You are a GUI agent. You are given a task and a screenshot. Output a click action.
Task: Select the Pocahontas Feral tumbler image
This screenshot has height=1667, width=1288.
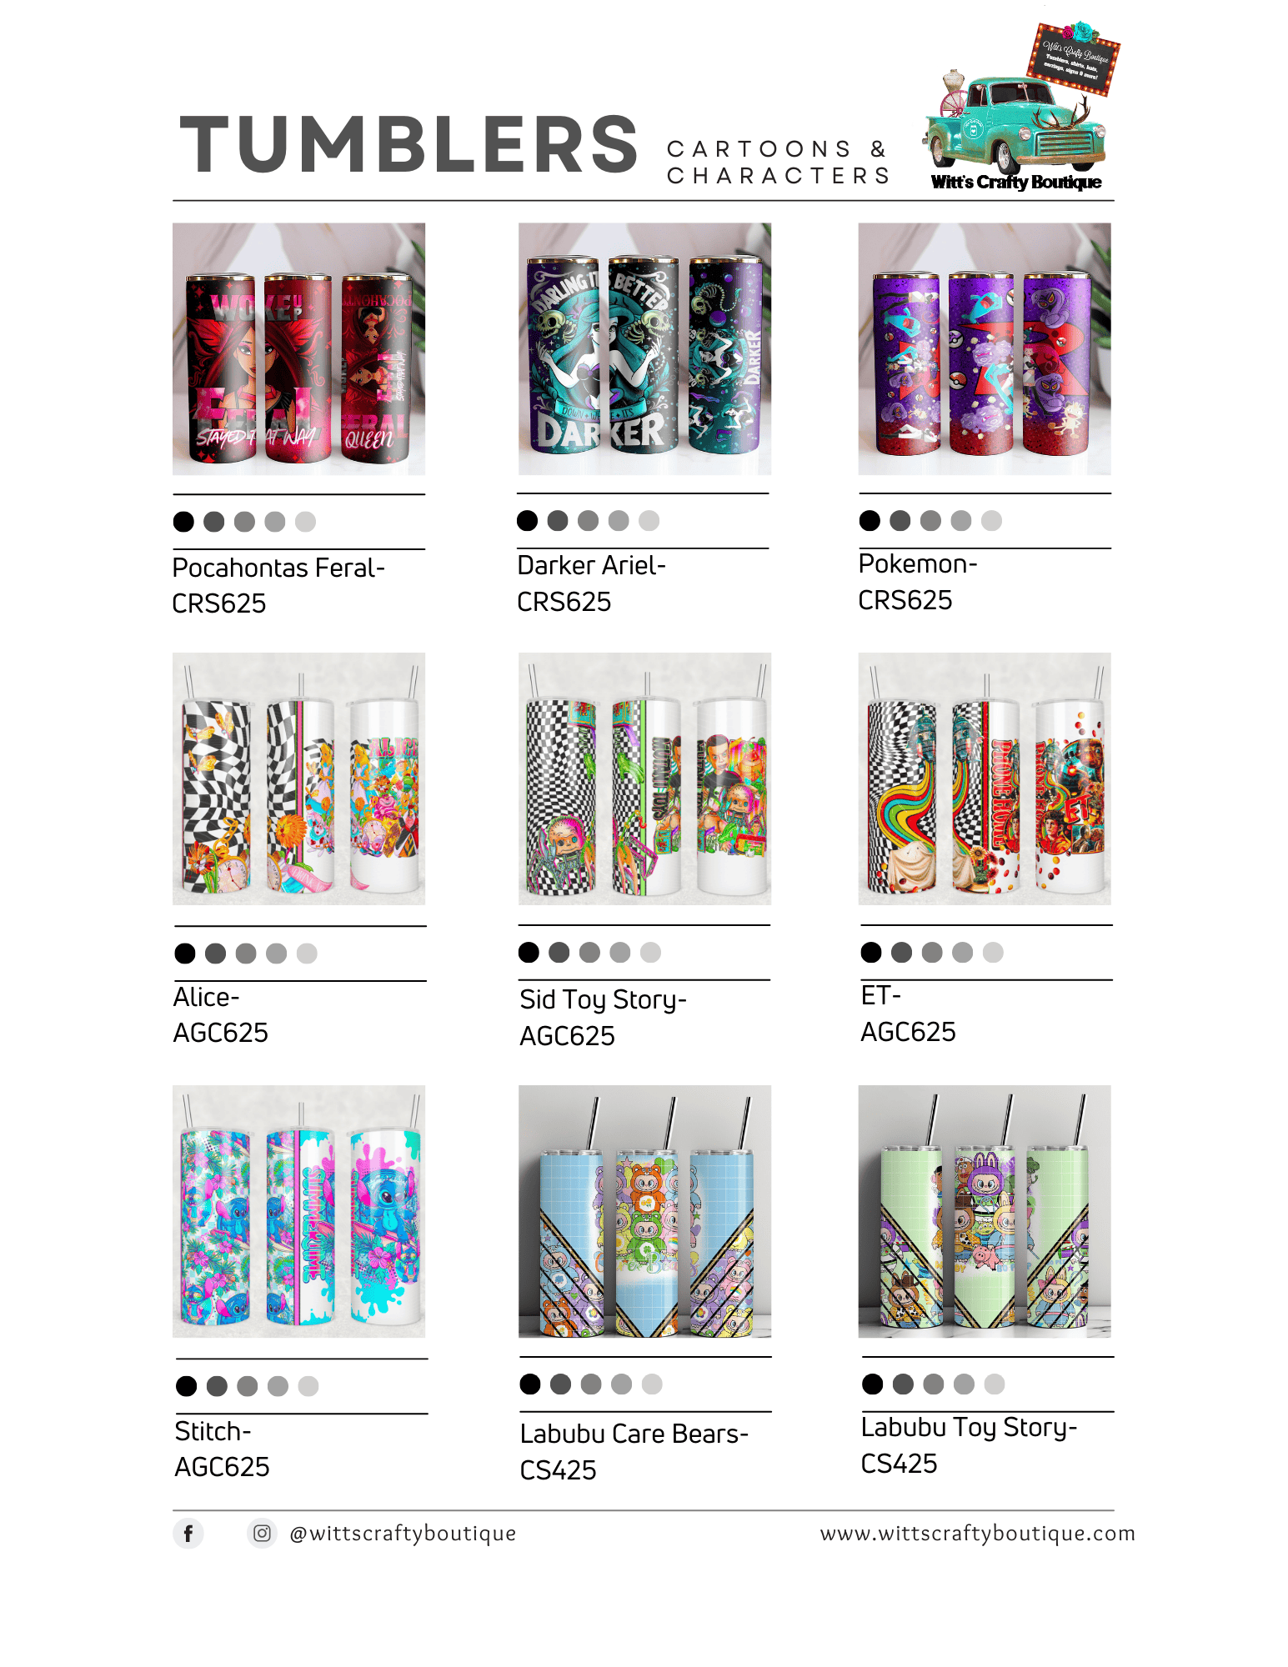[298, 348]
